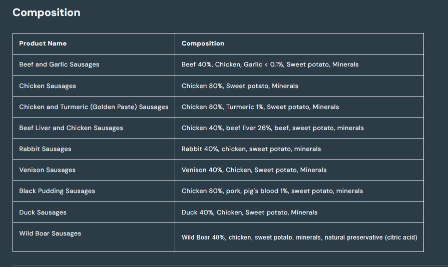Click the Beef Liver and Chicken Sausages cell
Image resolution: width=448 pixels, height=267 pixels.
(x=71, y=128)
